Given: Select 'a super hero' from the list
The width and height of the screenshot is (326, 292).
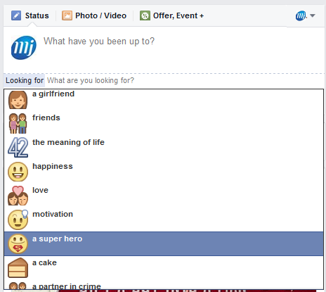Looking at the screenshot, I should (164, 243).
